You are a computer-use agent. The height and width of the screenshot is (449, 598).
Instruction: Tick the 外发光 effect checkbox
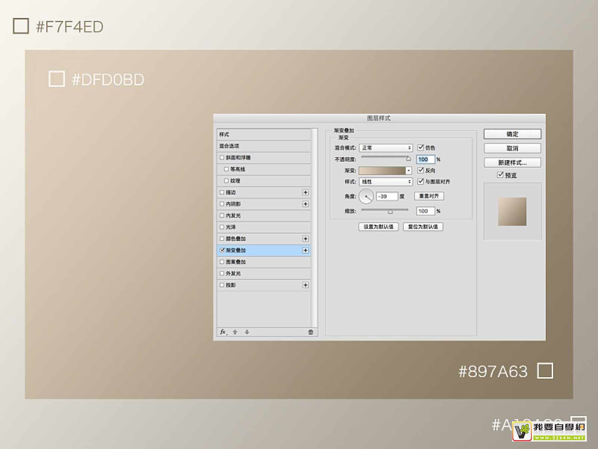point(222,274)
